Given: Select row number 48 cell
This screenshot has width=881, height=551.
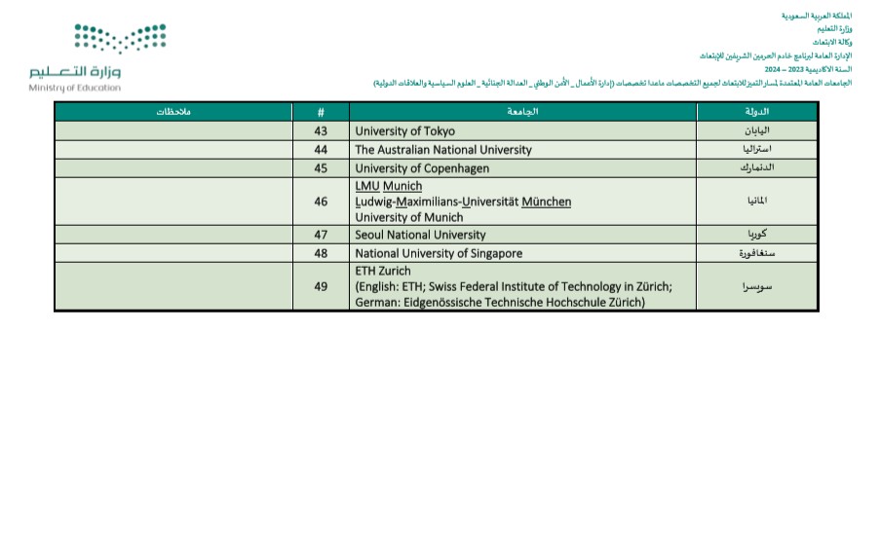Looking at the screenshot, I should point(321,253).
